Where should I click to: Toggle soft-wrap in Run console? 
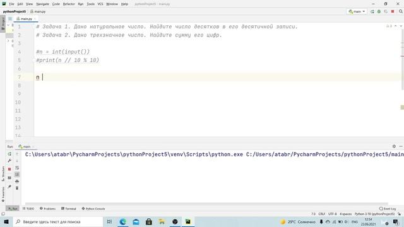[17, 168]
